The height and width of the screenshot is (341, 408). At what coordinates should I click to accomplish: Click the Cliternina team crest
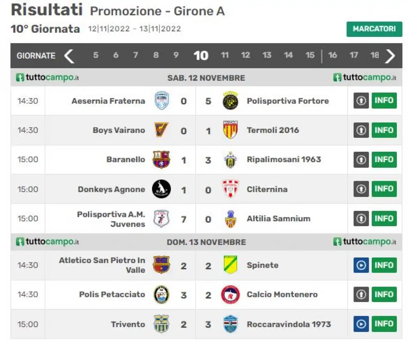(x=230, y=189)
